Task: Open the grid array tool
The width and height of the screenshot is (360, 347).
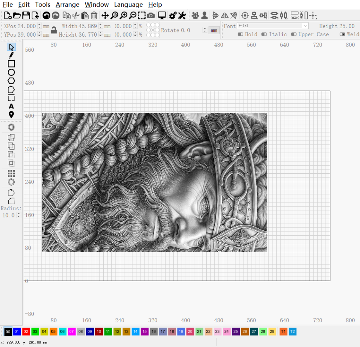Action: click(x=11, y=173)
